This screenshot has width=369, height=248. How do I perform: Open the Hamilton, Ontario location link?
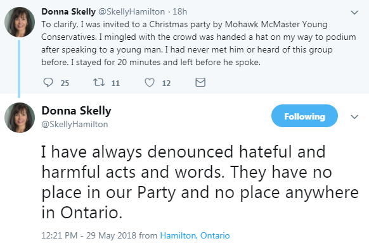[195, 235]
